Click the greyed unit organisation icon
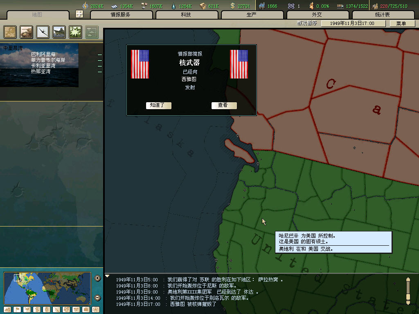419x314 pixels. click(x=92, y=32)
